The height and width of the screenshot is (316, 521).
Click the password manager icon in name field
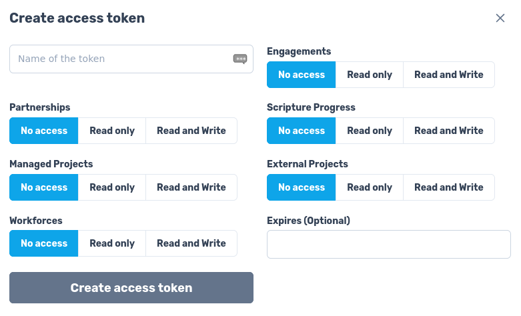239,59
